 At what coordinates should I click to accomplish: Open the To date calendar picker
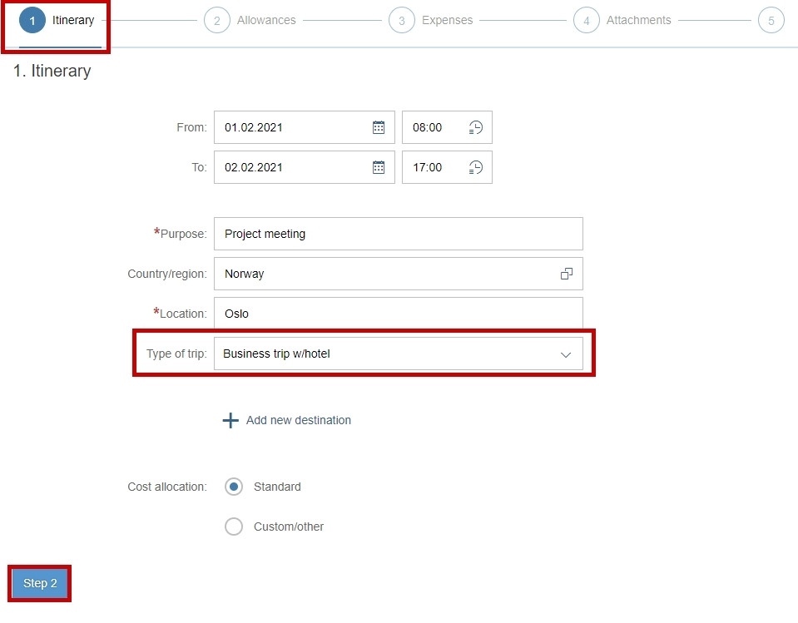[x=378, y=167]
